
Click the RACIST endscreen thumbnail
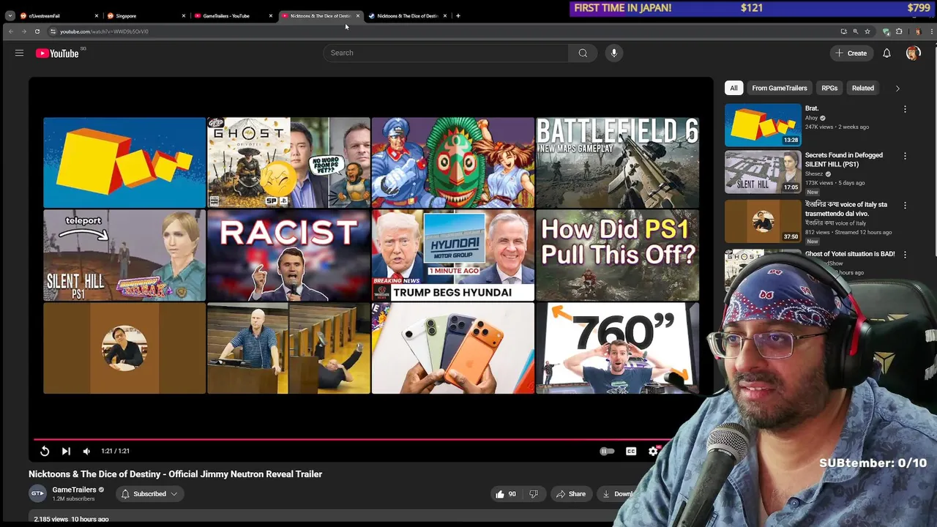288,255
